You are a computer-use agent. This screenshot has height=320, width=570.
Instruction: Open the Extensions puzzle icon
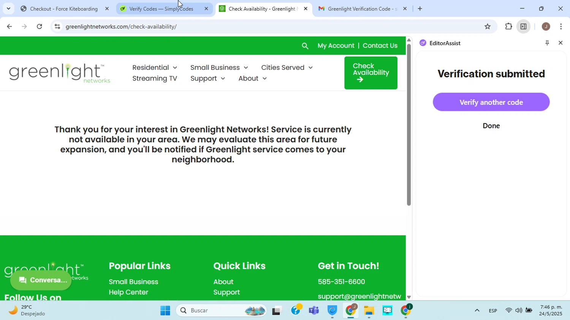[508, 27]
